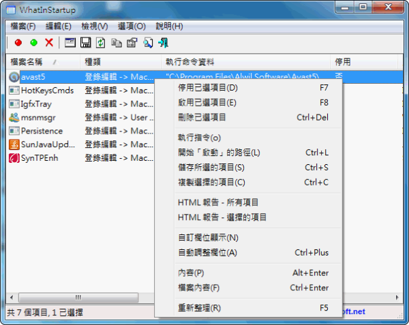
Task: Open the 檔案(F) menu
Action: click(x=23, y=27)
